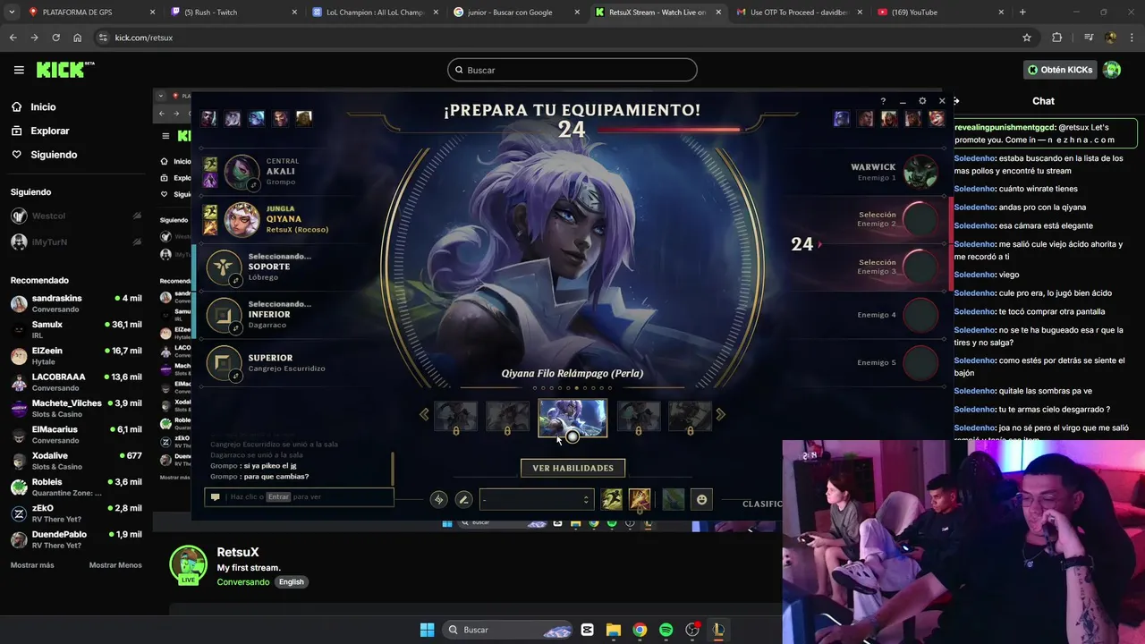Reload the Kick page
This screenshot has width=1145, height=644.
click(55, 38)
